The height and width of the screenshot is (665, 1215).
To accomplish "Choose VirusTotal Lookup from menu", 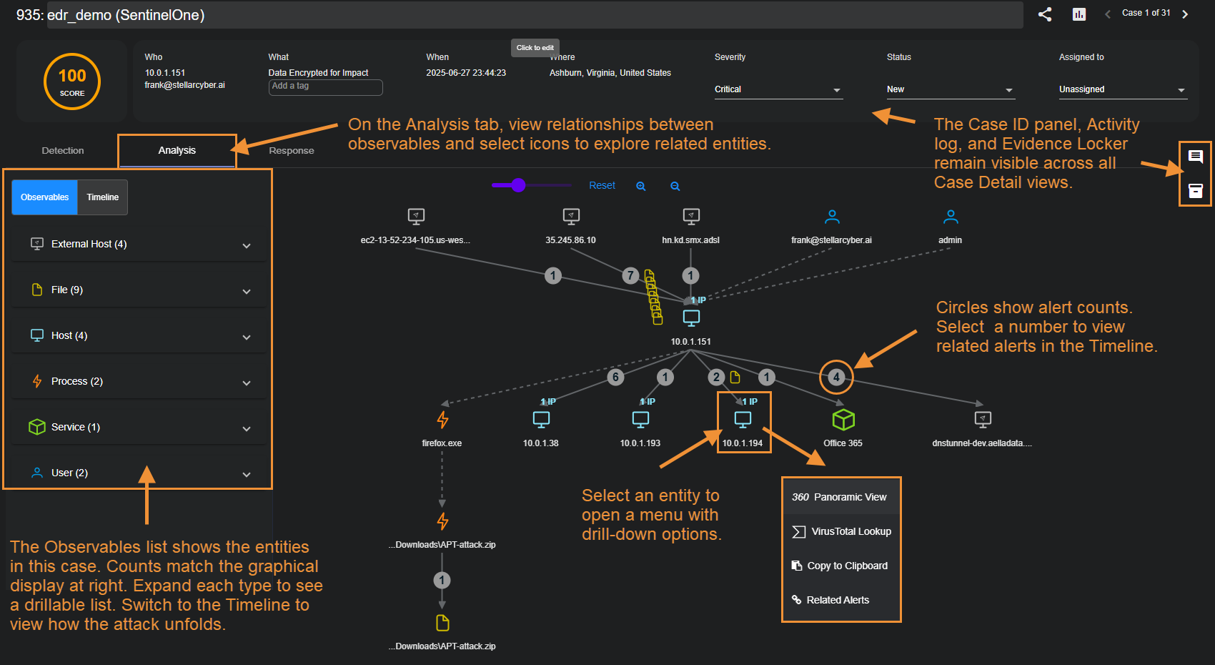I will coord(842,531).
